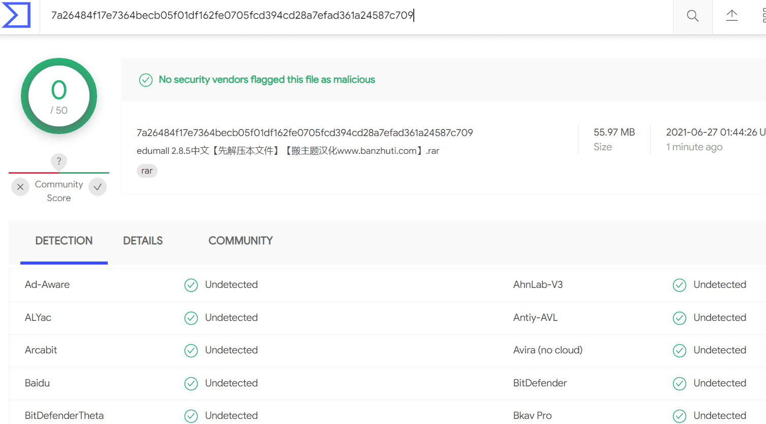The width and height of the screenshot is (766, 424).
Task: Vote malicious with the X community button
Action: 20,187
